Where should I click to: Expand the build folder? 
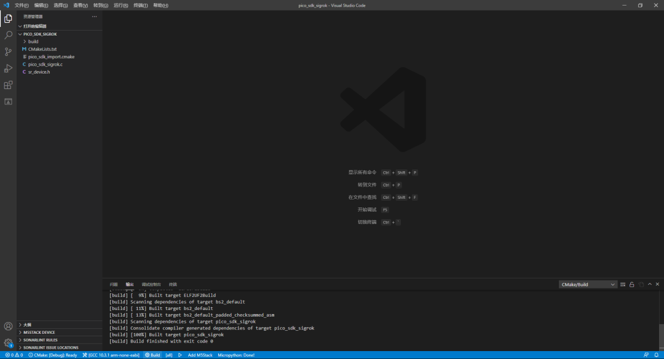pyautogui.click(x=33, y=42)
